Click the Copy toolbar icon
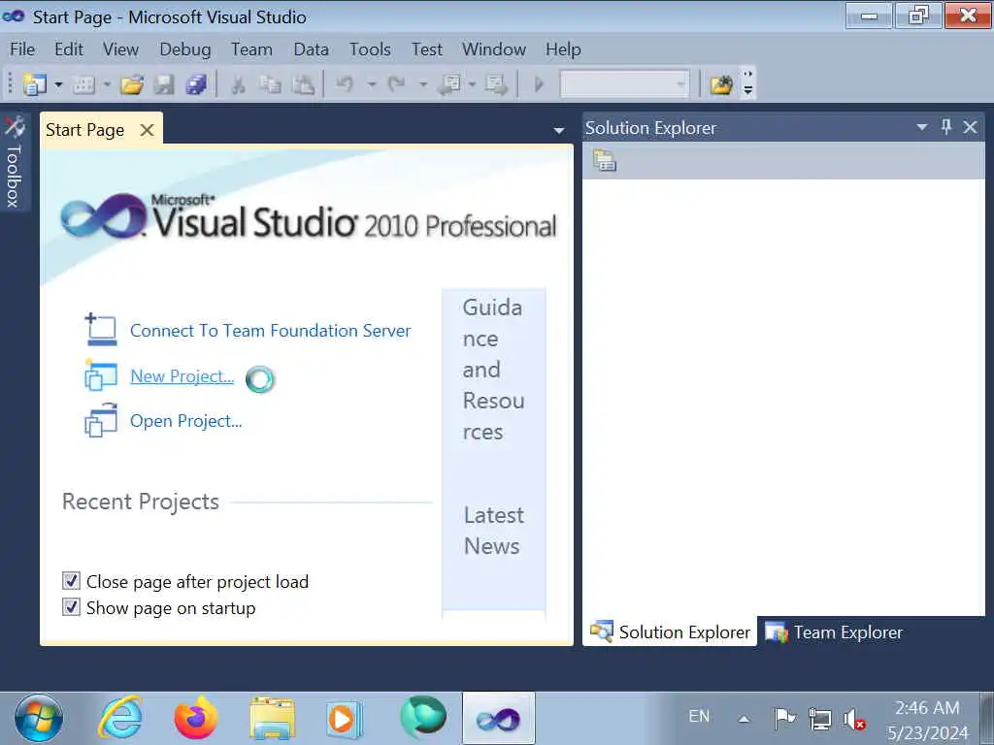 271,84
